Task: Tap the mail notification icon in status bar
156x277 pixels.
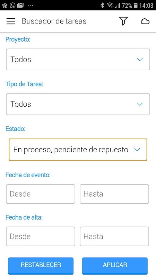Action: click(20, 6)
